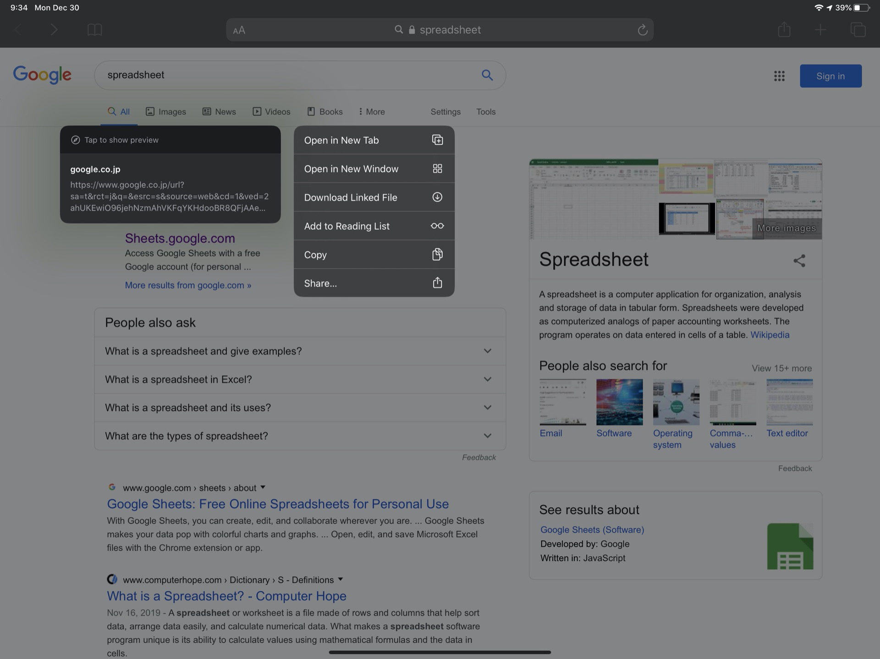
Task: Open search Settings
Action: point(445,112)
